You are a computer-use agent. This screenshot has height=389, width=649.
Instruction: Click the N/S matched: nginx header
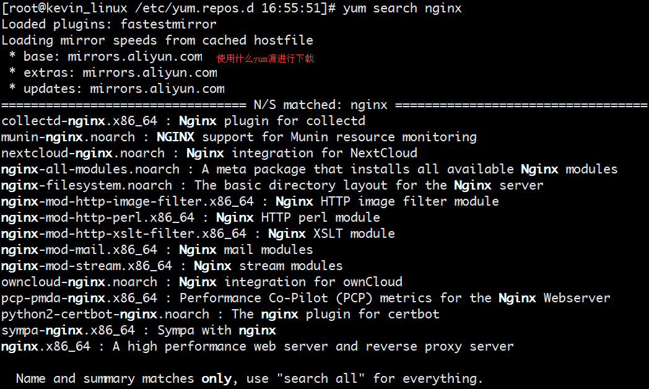(x=320, y=105)
